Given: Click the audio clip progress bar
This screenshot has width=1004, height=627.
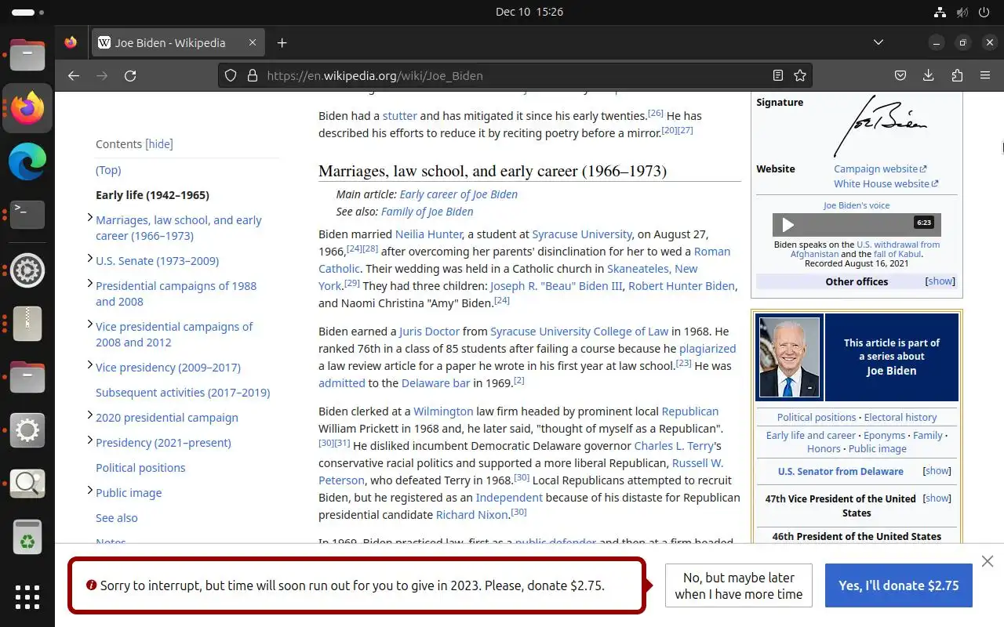Looking at the screenshot, I should point(857,225).
